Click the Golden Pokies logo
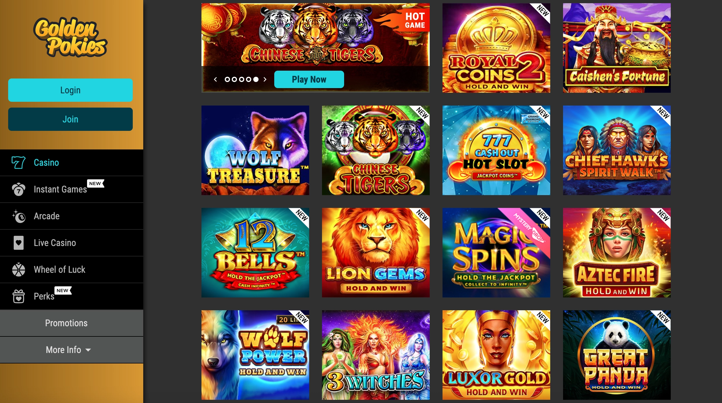 70,37
